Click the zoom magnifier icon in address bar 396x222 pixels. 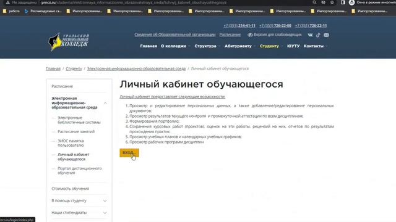coord(314,2)
